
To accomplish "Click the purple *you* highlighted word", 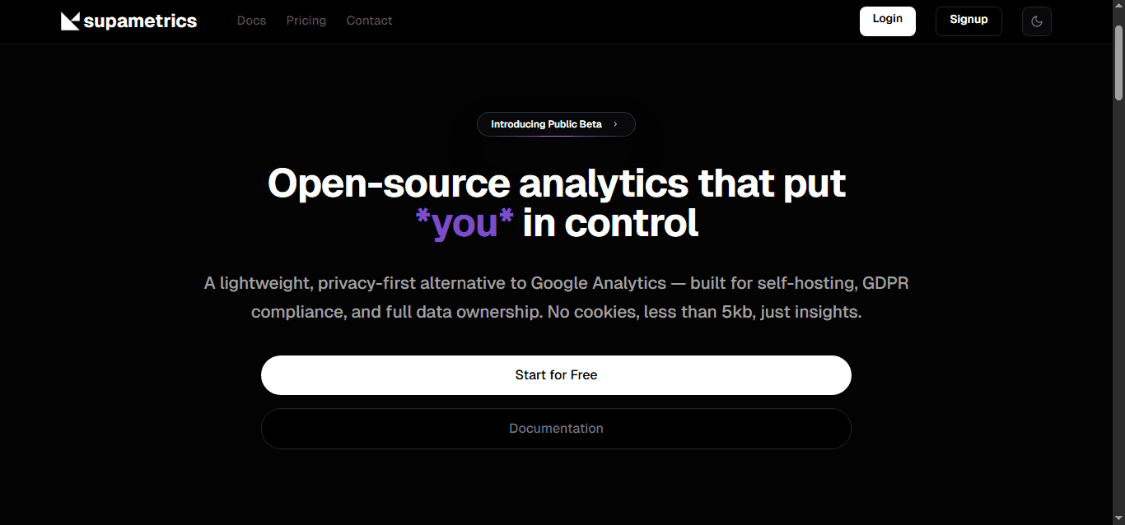I will [x=464, y=223].
